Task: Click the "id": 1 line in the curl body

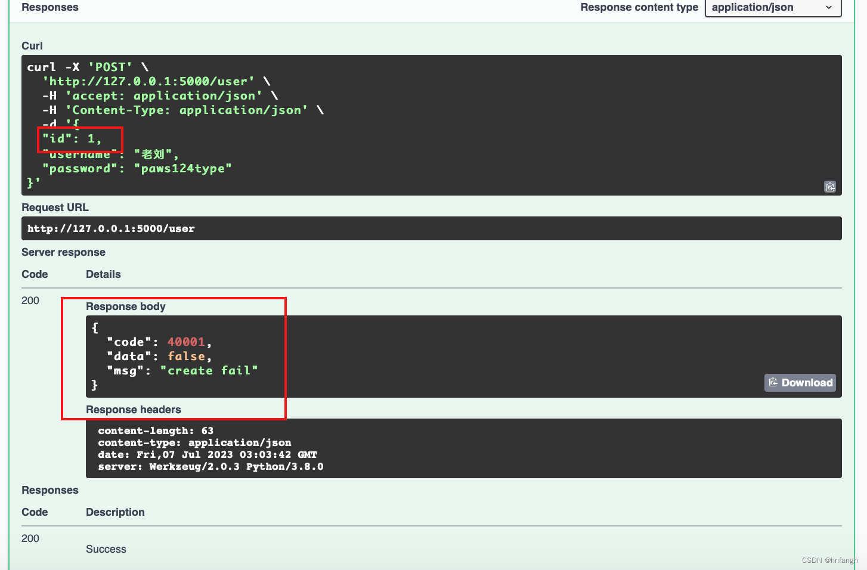Action: click(72, 138)
